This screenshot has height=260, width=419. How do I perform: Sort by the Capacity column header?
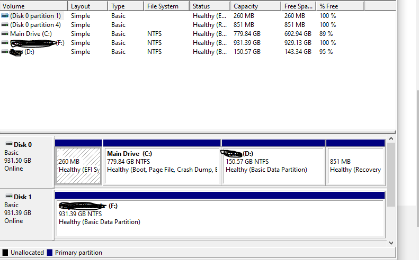[x=255, y=6]
